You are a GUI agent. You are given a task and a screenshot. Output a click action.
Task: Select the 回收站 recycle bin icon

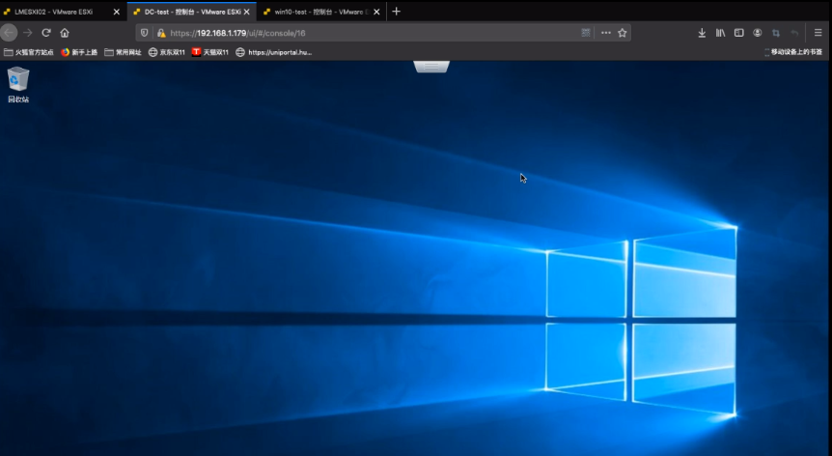point(18,85)
